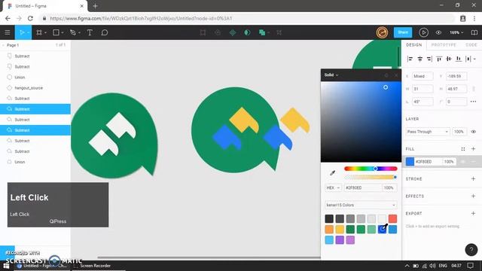The height and width of the screenshot is (271, 482).
Task: Open the Windows notification center
Action: [x=471, y=266]
